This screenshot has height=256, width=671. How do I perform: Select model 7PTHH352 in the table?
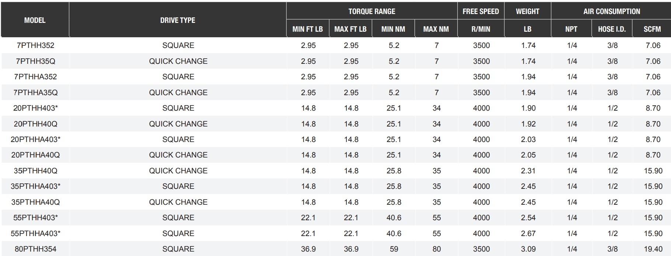pyautogui.click(x=35, y=45)
